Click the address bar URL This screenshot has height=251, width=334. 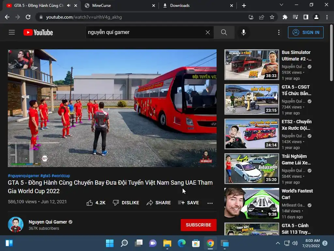[84, 17]
